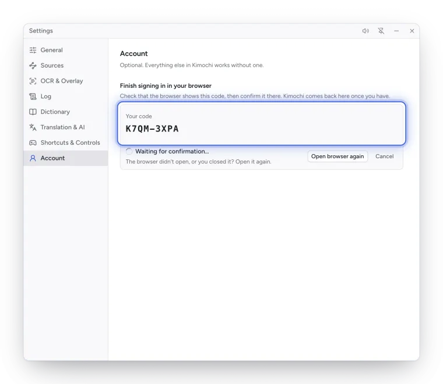Switch to OCR & Overlay settings
This screenshot has width=443, height=384.
tap(66, 81)
